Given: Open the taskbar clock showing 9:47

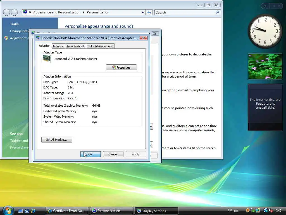Looking at the screenshot, I should coord(278,211).
